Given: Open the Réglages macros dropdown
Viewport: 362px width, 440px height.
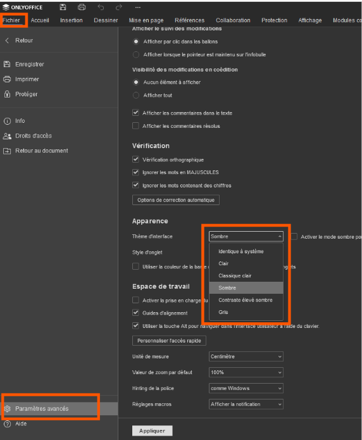Looking at the screenshot, I should tap(246, 405).
